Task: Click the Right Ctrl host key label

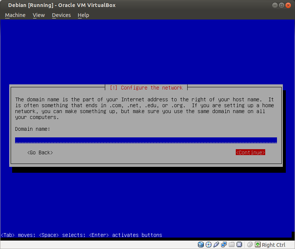Action: coord(273,245)
